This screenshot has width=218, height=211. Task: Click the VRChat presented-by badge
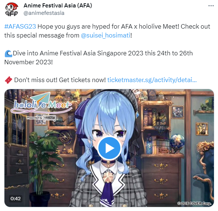tap(42, 118)
